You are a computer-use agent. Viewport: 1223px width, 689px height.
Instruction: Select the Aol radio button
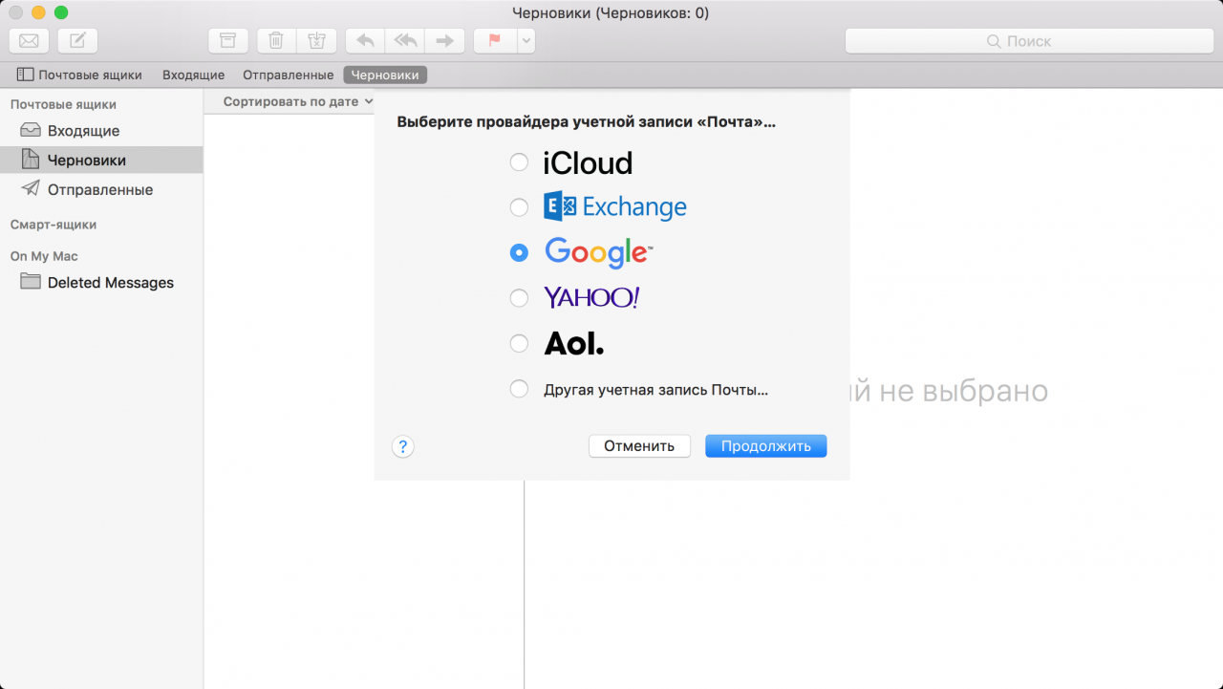click(519, 343)
